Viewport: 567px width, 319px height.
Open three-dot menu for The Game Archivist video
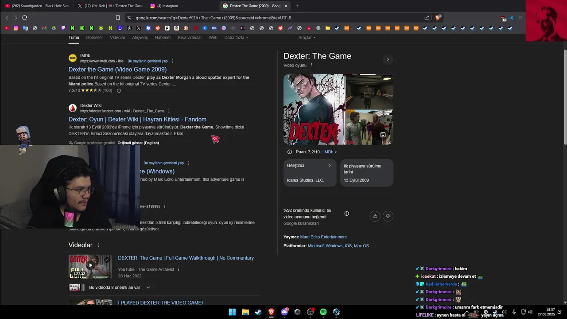point(179,269)
